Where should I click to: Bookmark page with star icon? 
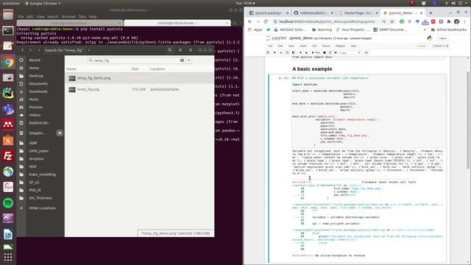click(x=392, y=21)
